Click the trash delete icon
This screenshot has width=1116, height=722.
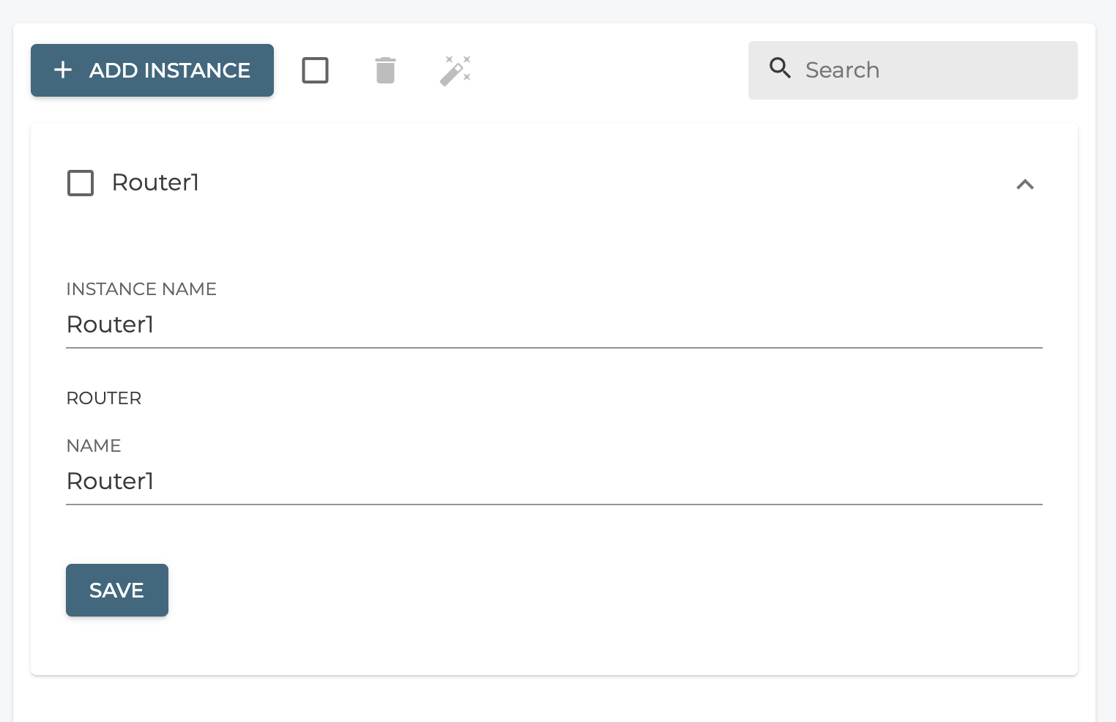(385, 70)
